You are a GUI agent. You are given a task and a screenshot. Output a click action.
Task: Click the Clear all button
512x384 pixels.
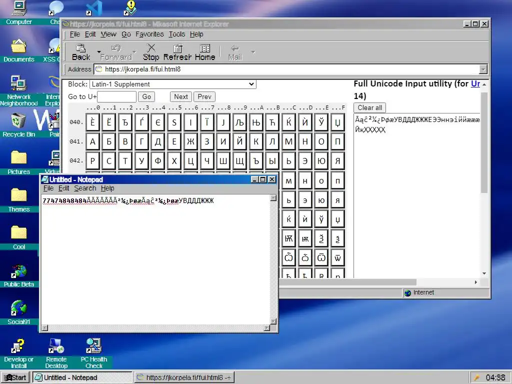pos(369,108)
